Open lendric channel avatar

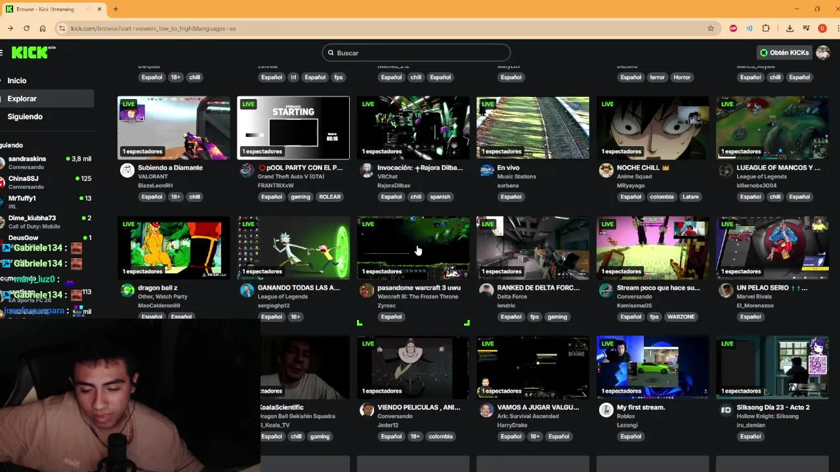click(486, 290)
